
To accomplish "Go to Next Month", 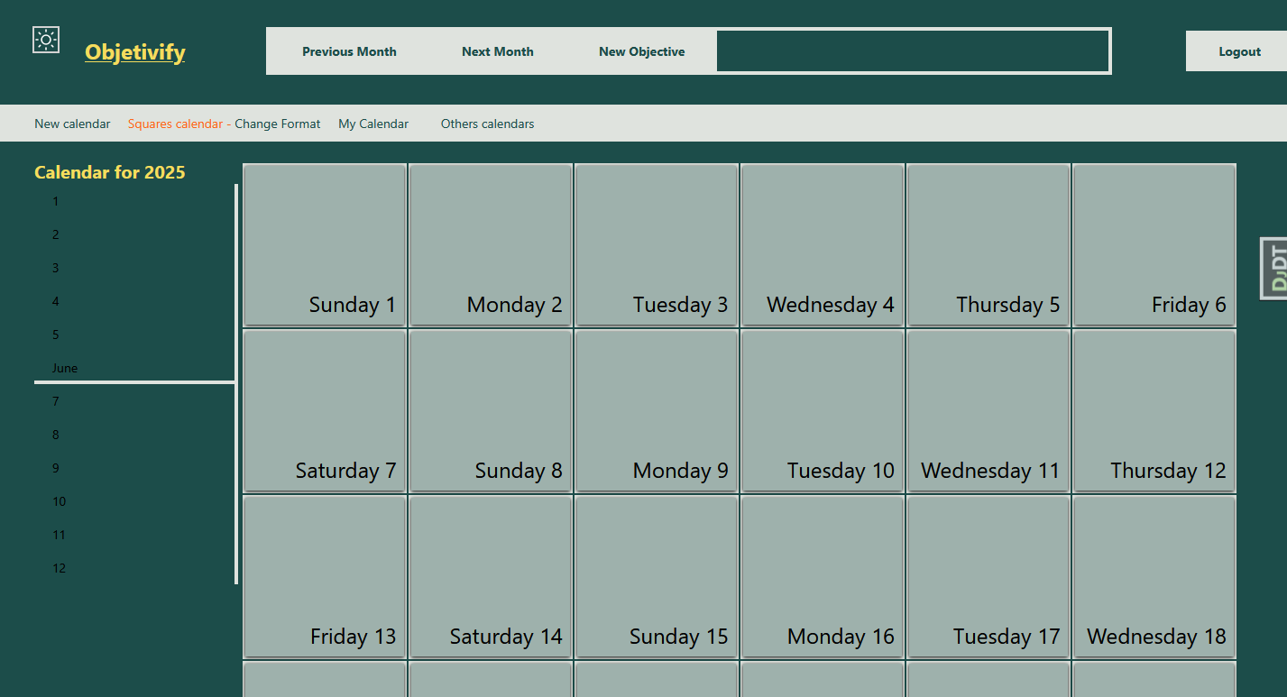I will [x=498, y=51].
